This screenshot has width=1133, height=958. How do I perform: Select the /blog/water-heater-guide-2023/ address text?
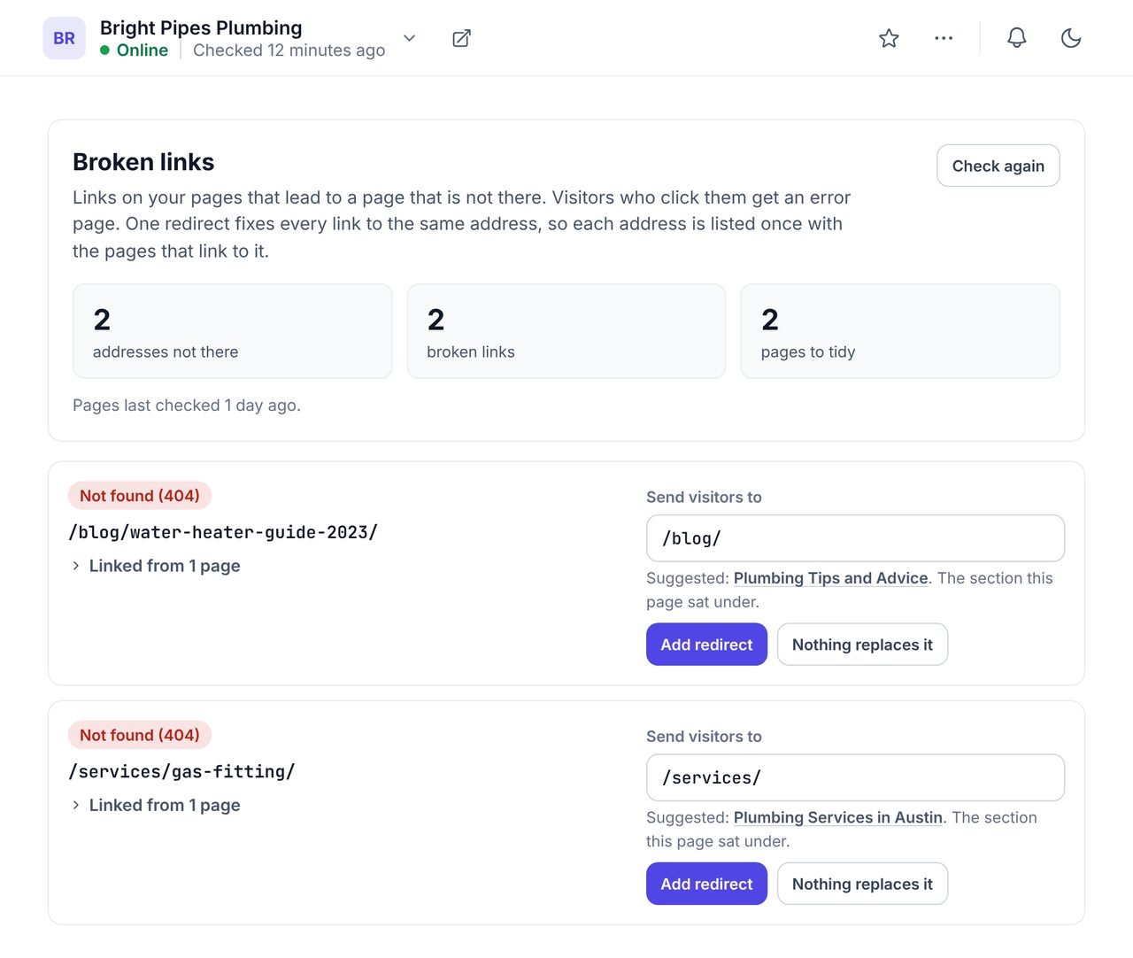coord(223,532)
